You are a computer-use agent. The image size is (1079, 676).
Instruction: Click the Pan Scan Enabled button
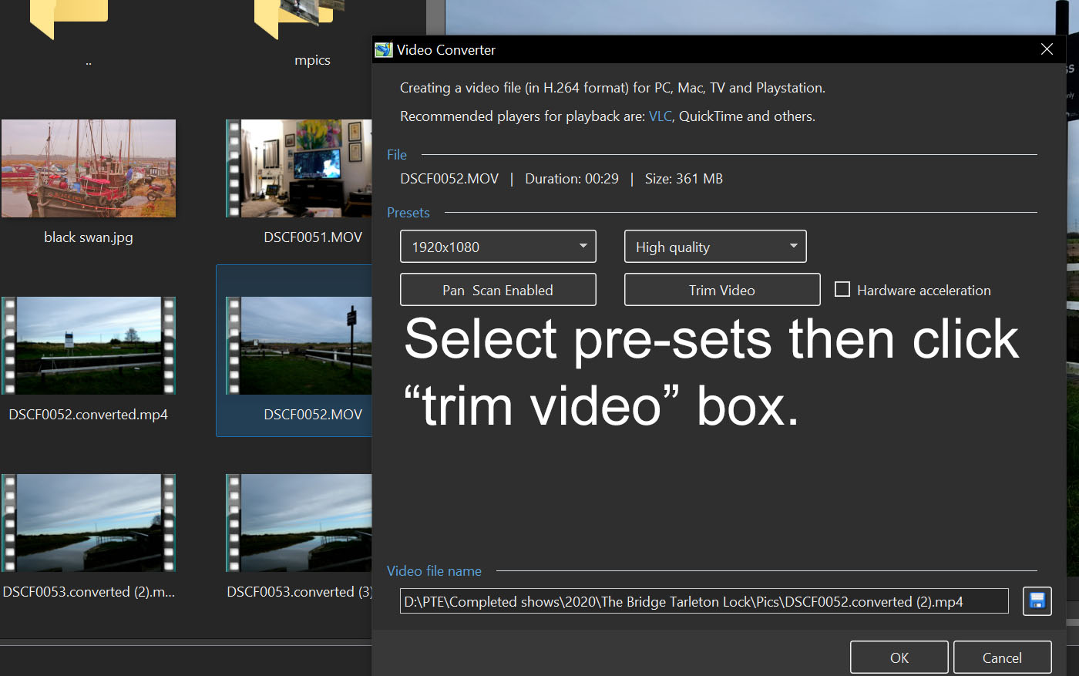pyautogui.click(x=498, y=290)
